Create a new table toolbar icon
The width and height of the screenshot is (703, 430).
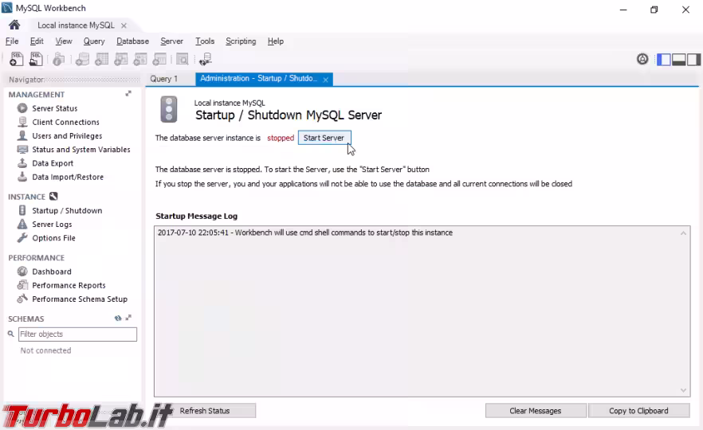pos(102,59)
